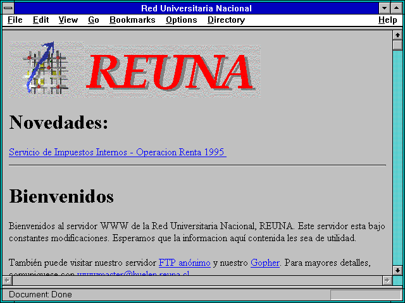Open the Help menu
The width and height of the screenshot is (405, 303).
pos(388,20)
